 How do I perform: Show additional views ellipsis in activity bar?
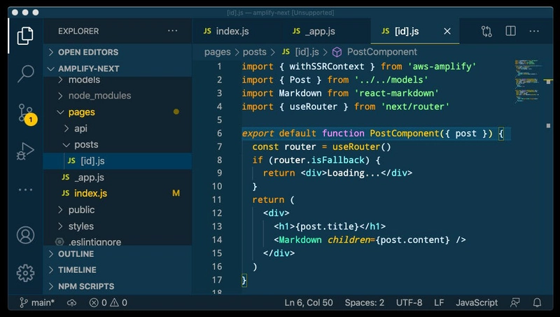point(25,190)
